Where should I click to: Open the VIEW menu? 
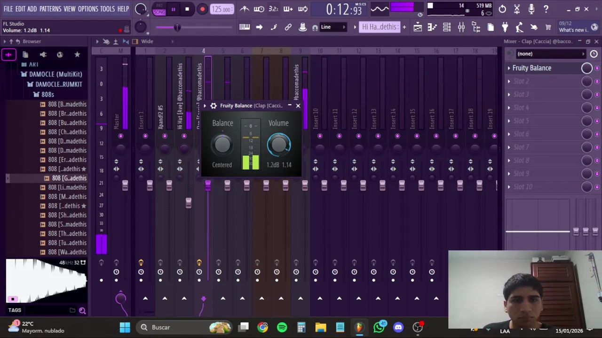(70, 9)
